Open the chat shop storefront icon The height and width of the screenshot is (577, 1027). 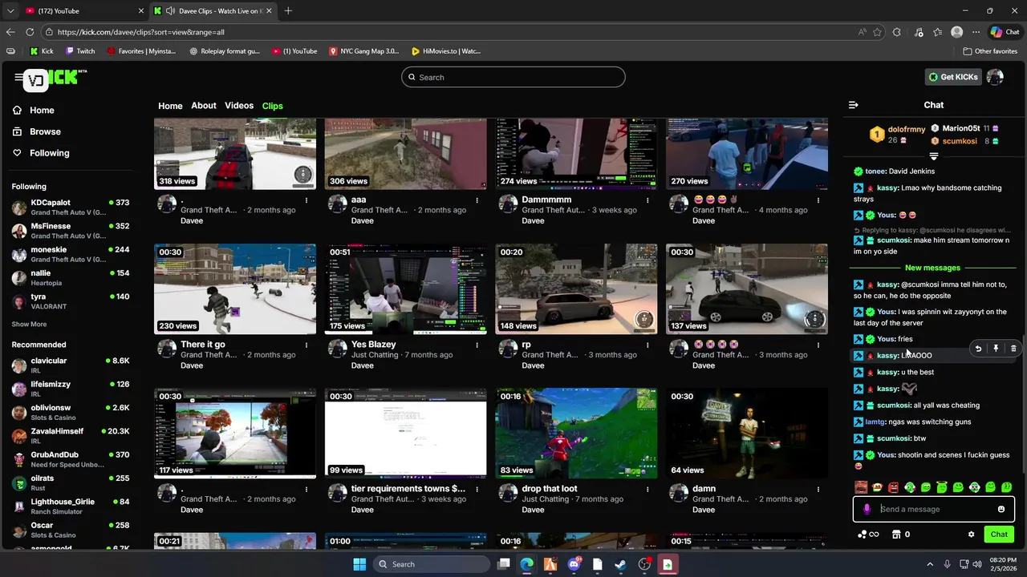896,535
